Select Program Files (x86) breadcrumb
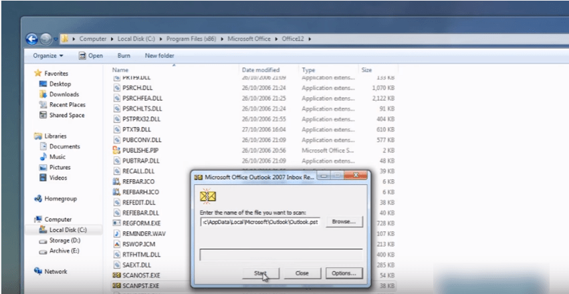Screen dimensions: 569x294 [191, 39]
